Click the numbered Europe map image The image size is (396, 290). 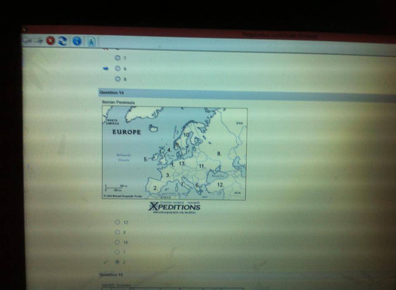point(174,153)
